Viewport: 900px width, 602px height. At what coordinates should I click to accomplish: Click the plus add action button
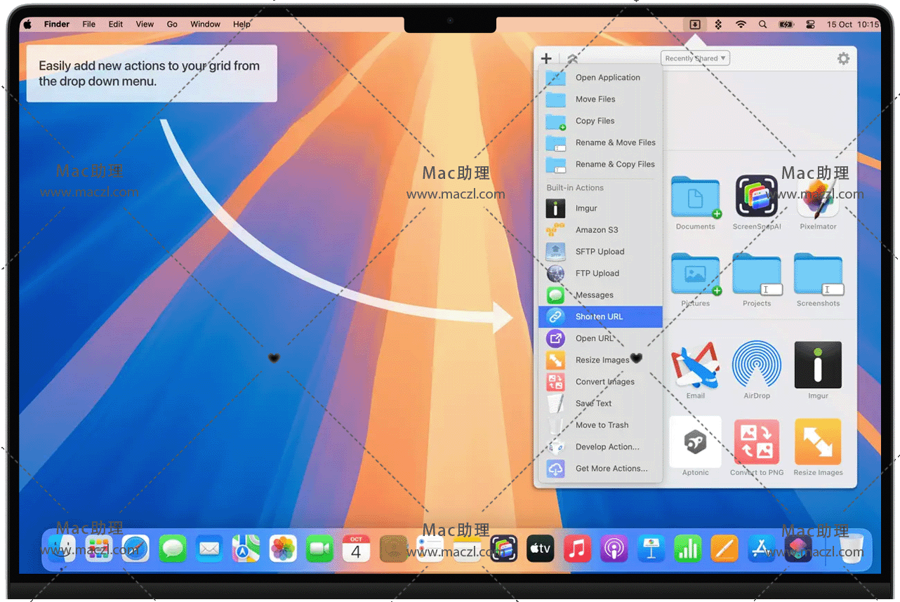[x=546, y=59]
